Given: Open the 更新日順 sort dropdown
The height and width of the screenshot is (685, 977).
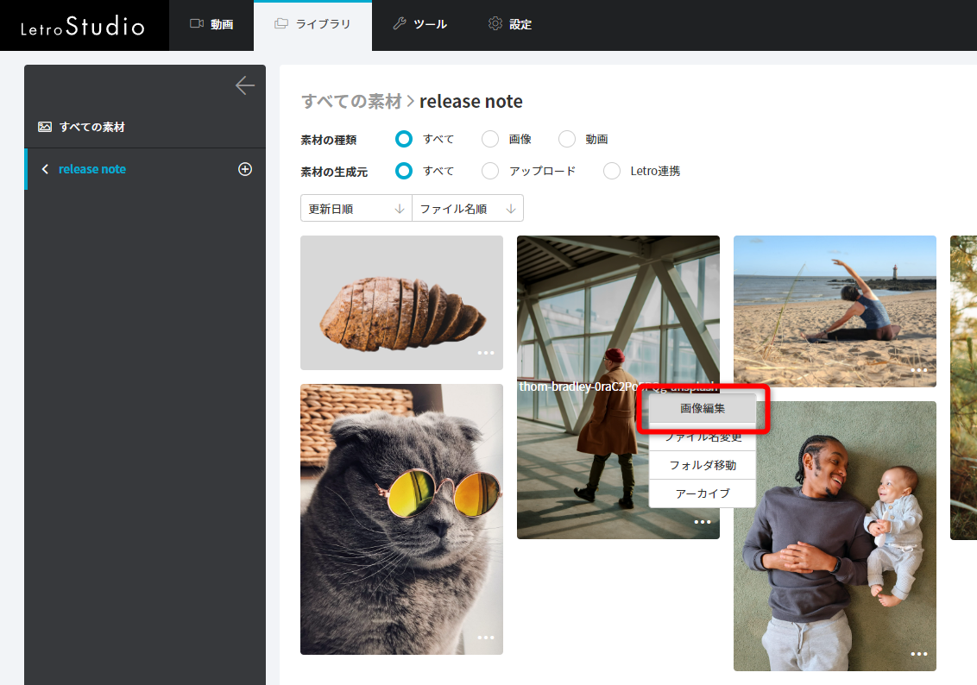Looking at the screenshot, I should point(356,208).
